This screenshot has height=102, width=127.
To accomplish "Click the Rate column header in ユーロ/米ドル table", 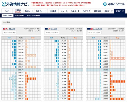I will 105,38.
